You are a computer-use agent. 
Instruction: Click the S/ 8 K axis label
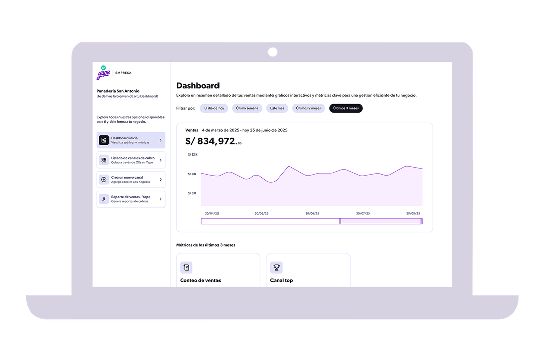click(192, 174)
